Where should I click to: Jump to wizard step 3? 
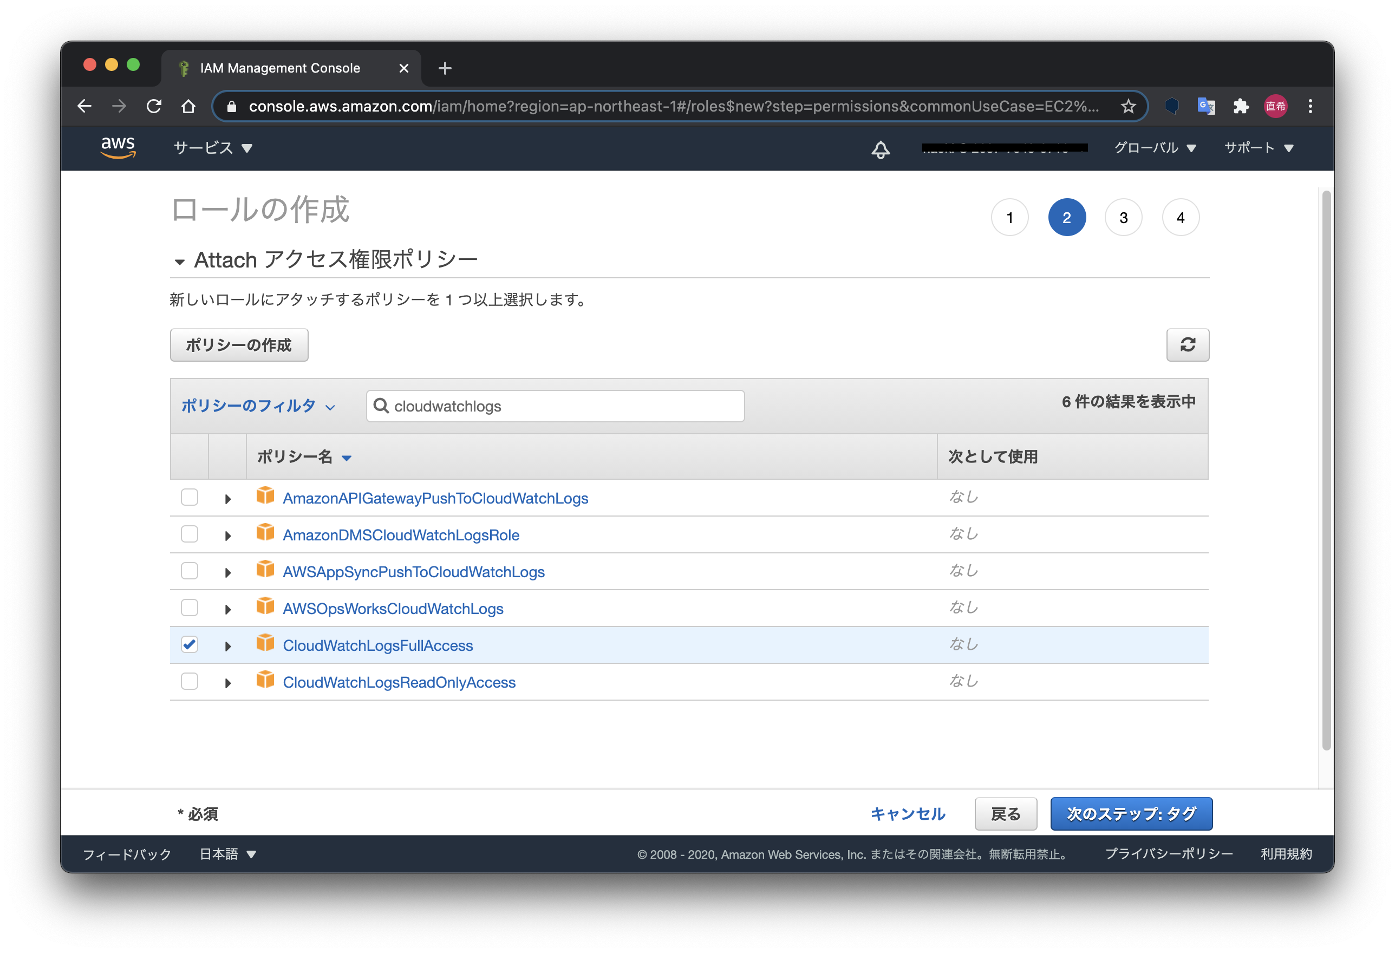click(x=1123, y=217)
